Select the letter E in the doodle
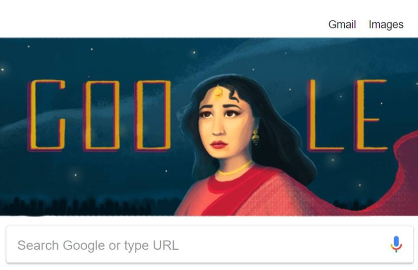The height and width of the screenshot is (270, 418). [370, 115]
